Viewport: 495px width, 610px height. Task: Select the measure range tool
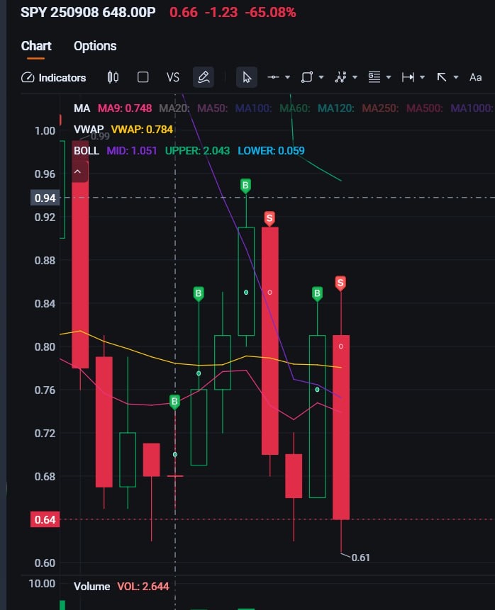point(408,77)
